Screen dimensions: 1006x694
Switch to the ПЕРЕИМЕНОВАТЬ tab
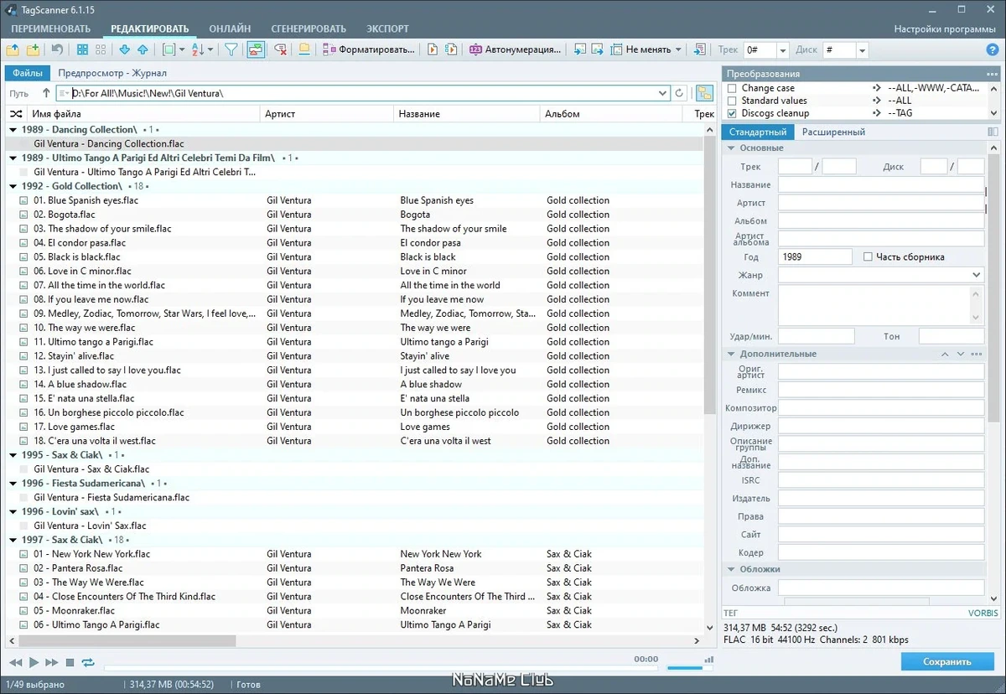[50, 28]
